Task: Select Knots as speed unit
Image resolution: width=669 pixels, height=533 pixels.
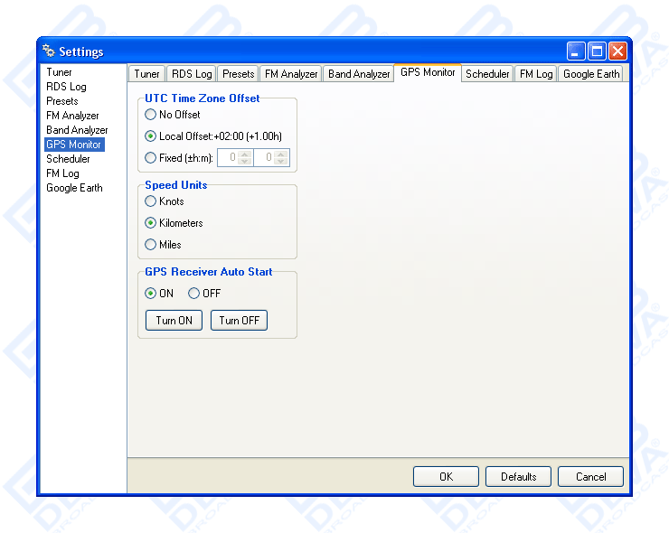Action: [x=151, y=201]
